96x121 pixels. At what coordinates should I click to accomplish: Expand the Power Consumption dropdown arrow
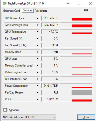[x=37, y=86]
